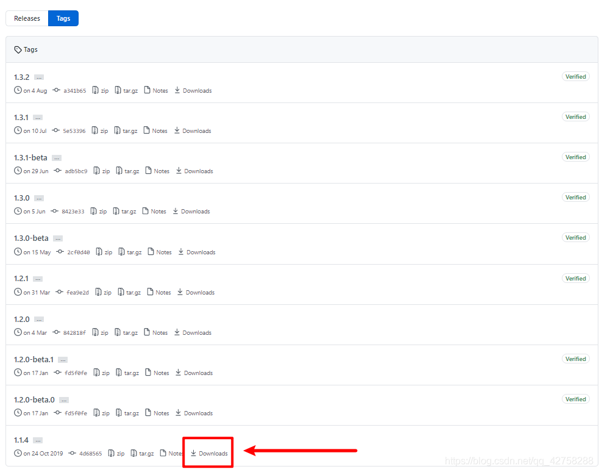Image resolution: width=599 pixels, height=472 pixels.
Task: Open the Notes for tag 1.3.1-beta
Action: [x=157, y=171]
